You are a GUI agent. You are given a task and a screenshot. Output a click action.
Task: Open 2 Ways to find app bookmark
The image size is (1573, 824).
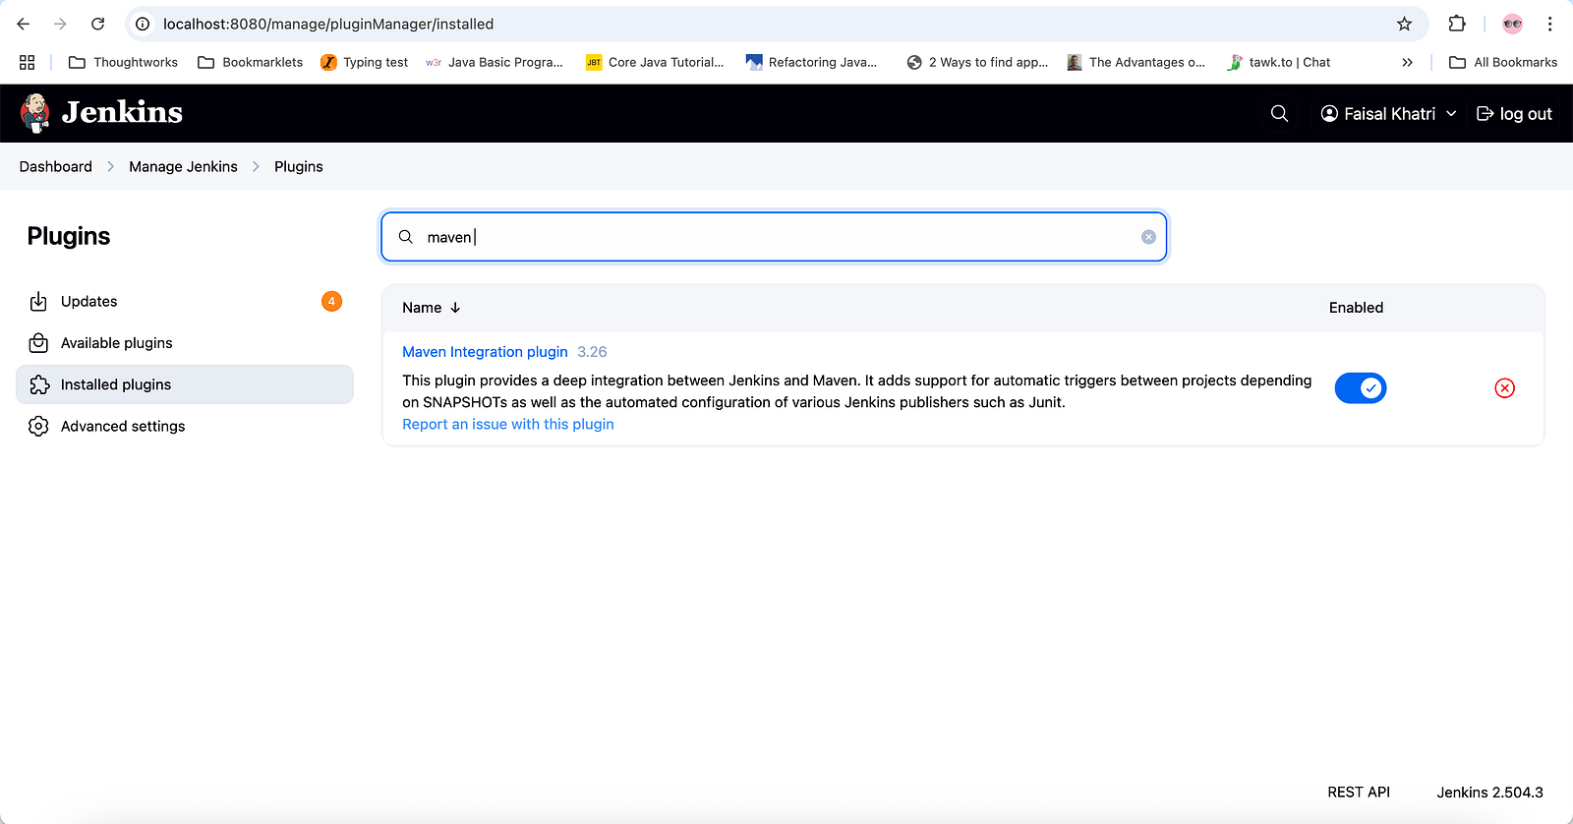[977, 62]
